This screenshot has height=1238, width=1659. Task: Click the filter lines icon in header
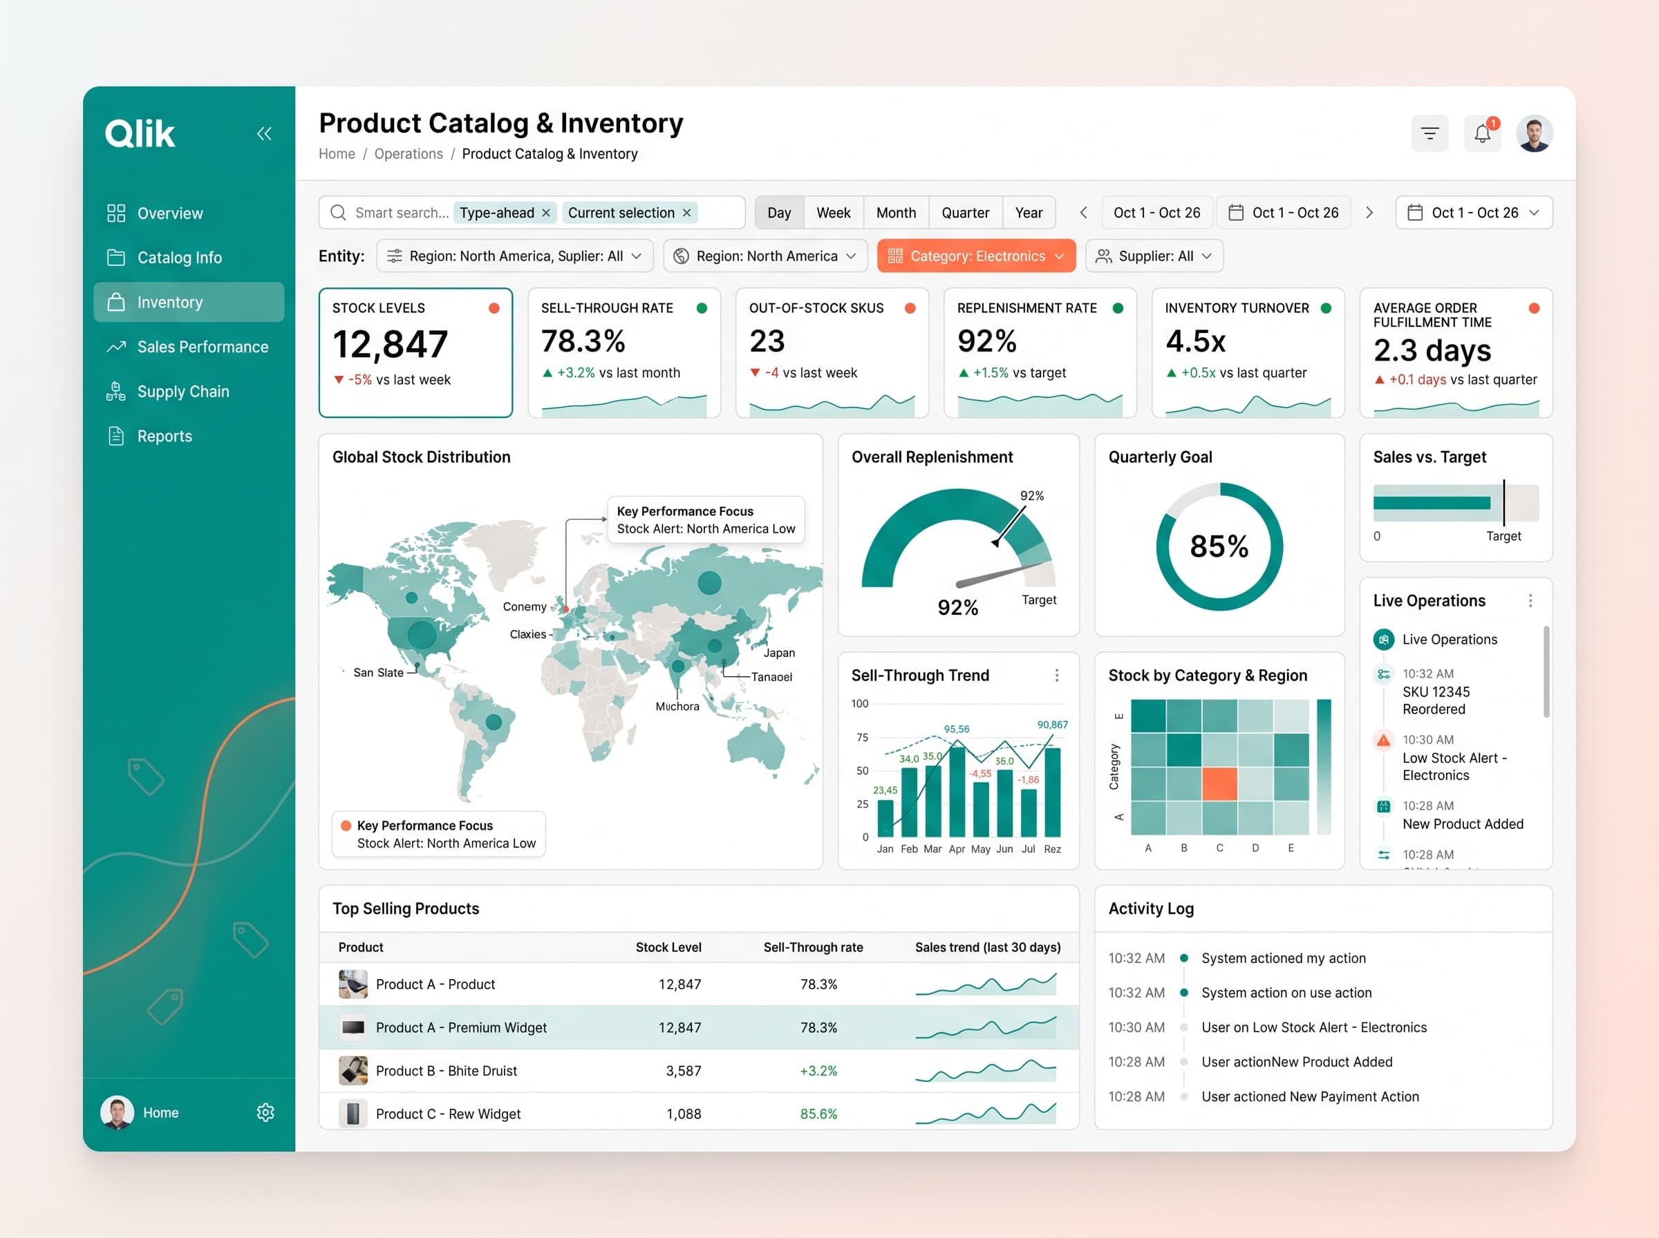coord(1430,133)
